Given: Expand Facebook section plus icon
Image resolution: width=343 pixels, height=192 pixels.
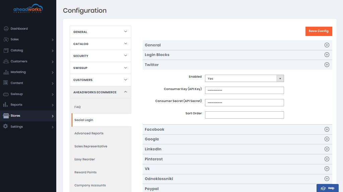Looking at the screenshot, I should pyautogui.click(x=327, y=129).
